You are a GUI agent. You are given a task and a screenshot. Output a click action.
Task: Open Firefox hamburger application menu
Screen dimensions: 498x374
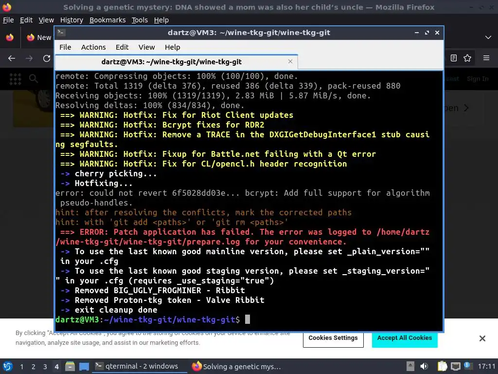point(486,58)
